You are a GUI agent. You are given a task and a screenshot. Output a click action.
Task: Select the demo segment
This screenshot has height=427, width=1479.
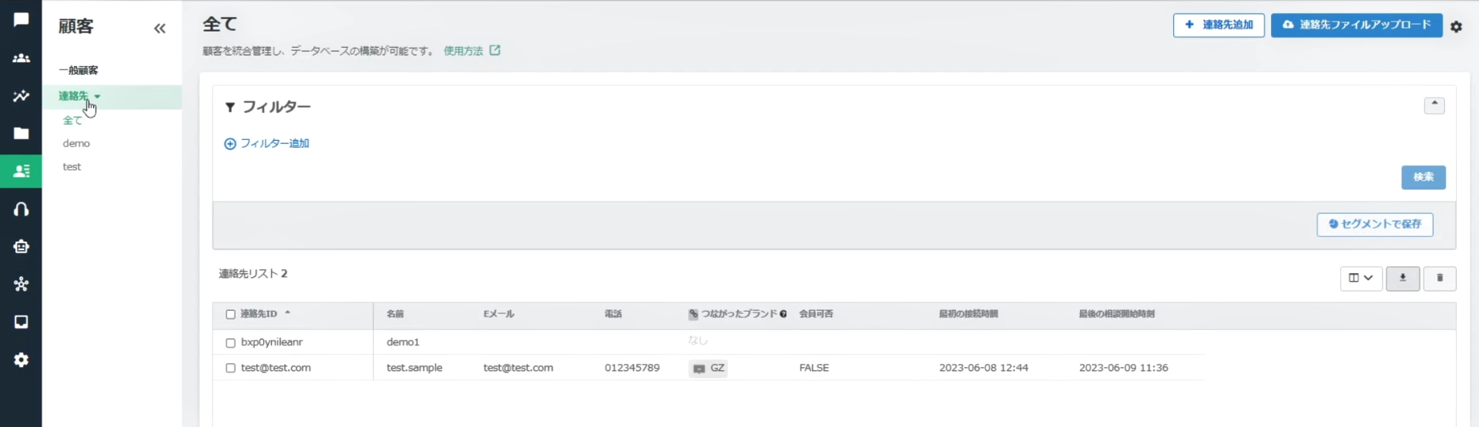(x=76, y=143)
